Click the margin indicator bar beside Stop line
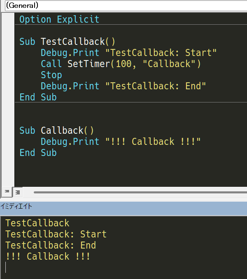This screenshot has width=247, height=279. pyautogui.click(x=8, y=75)
